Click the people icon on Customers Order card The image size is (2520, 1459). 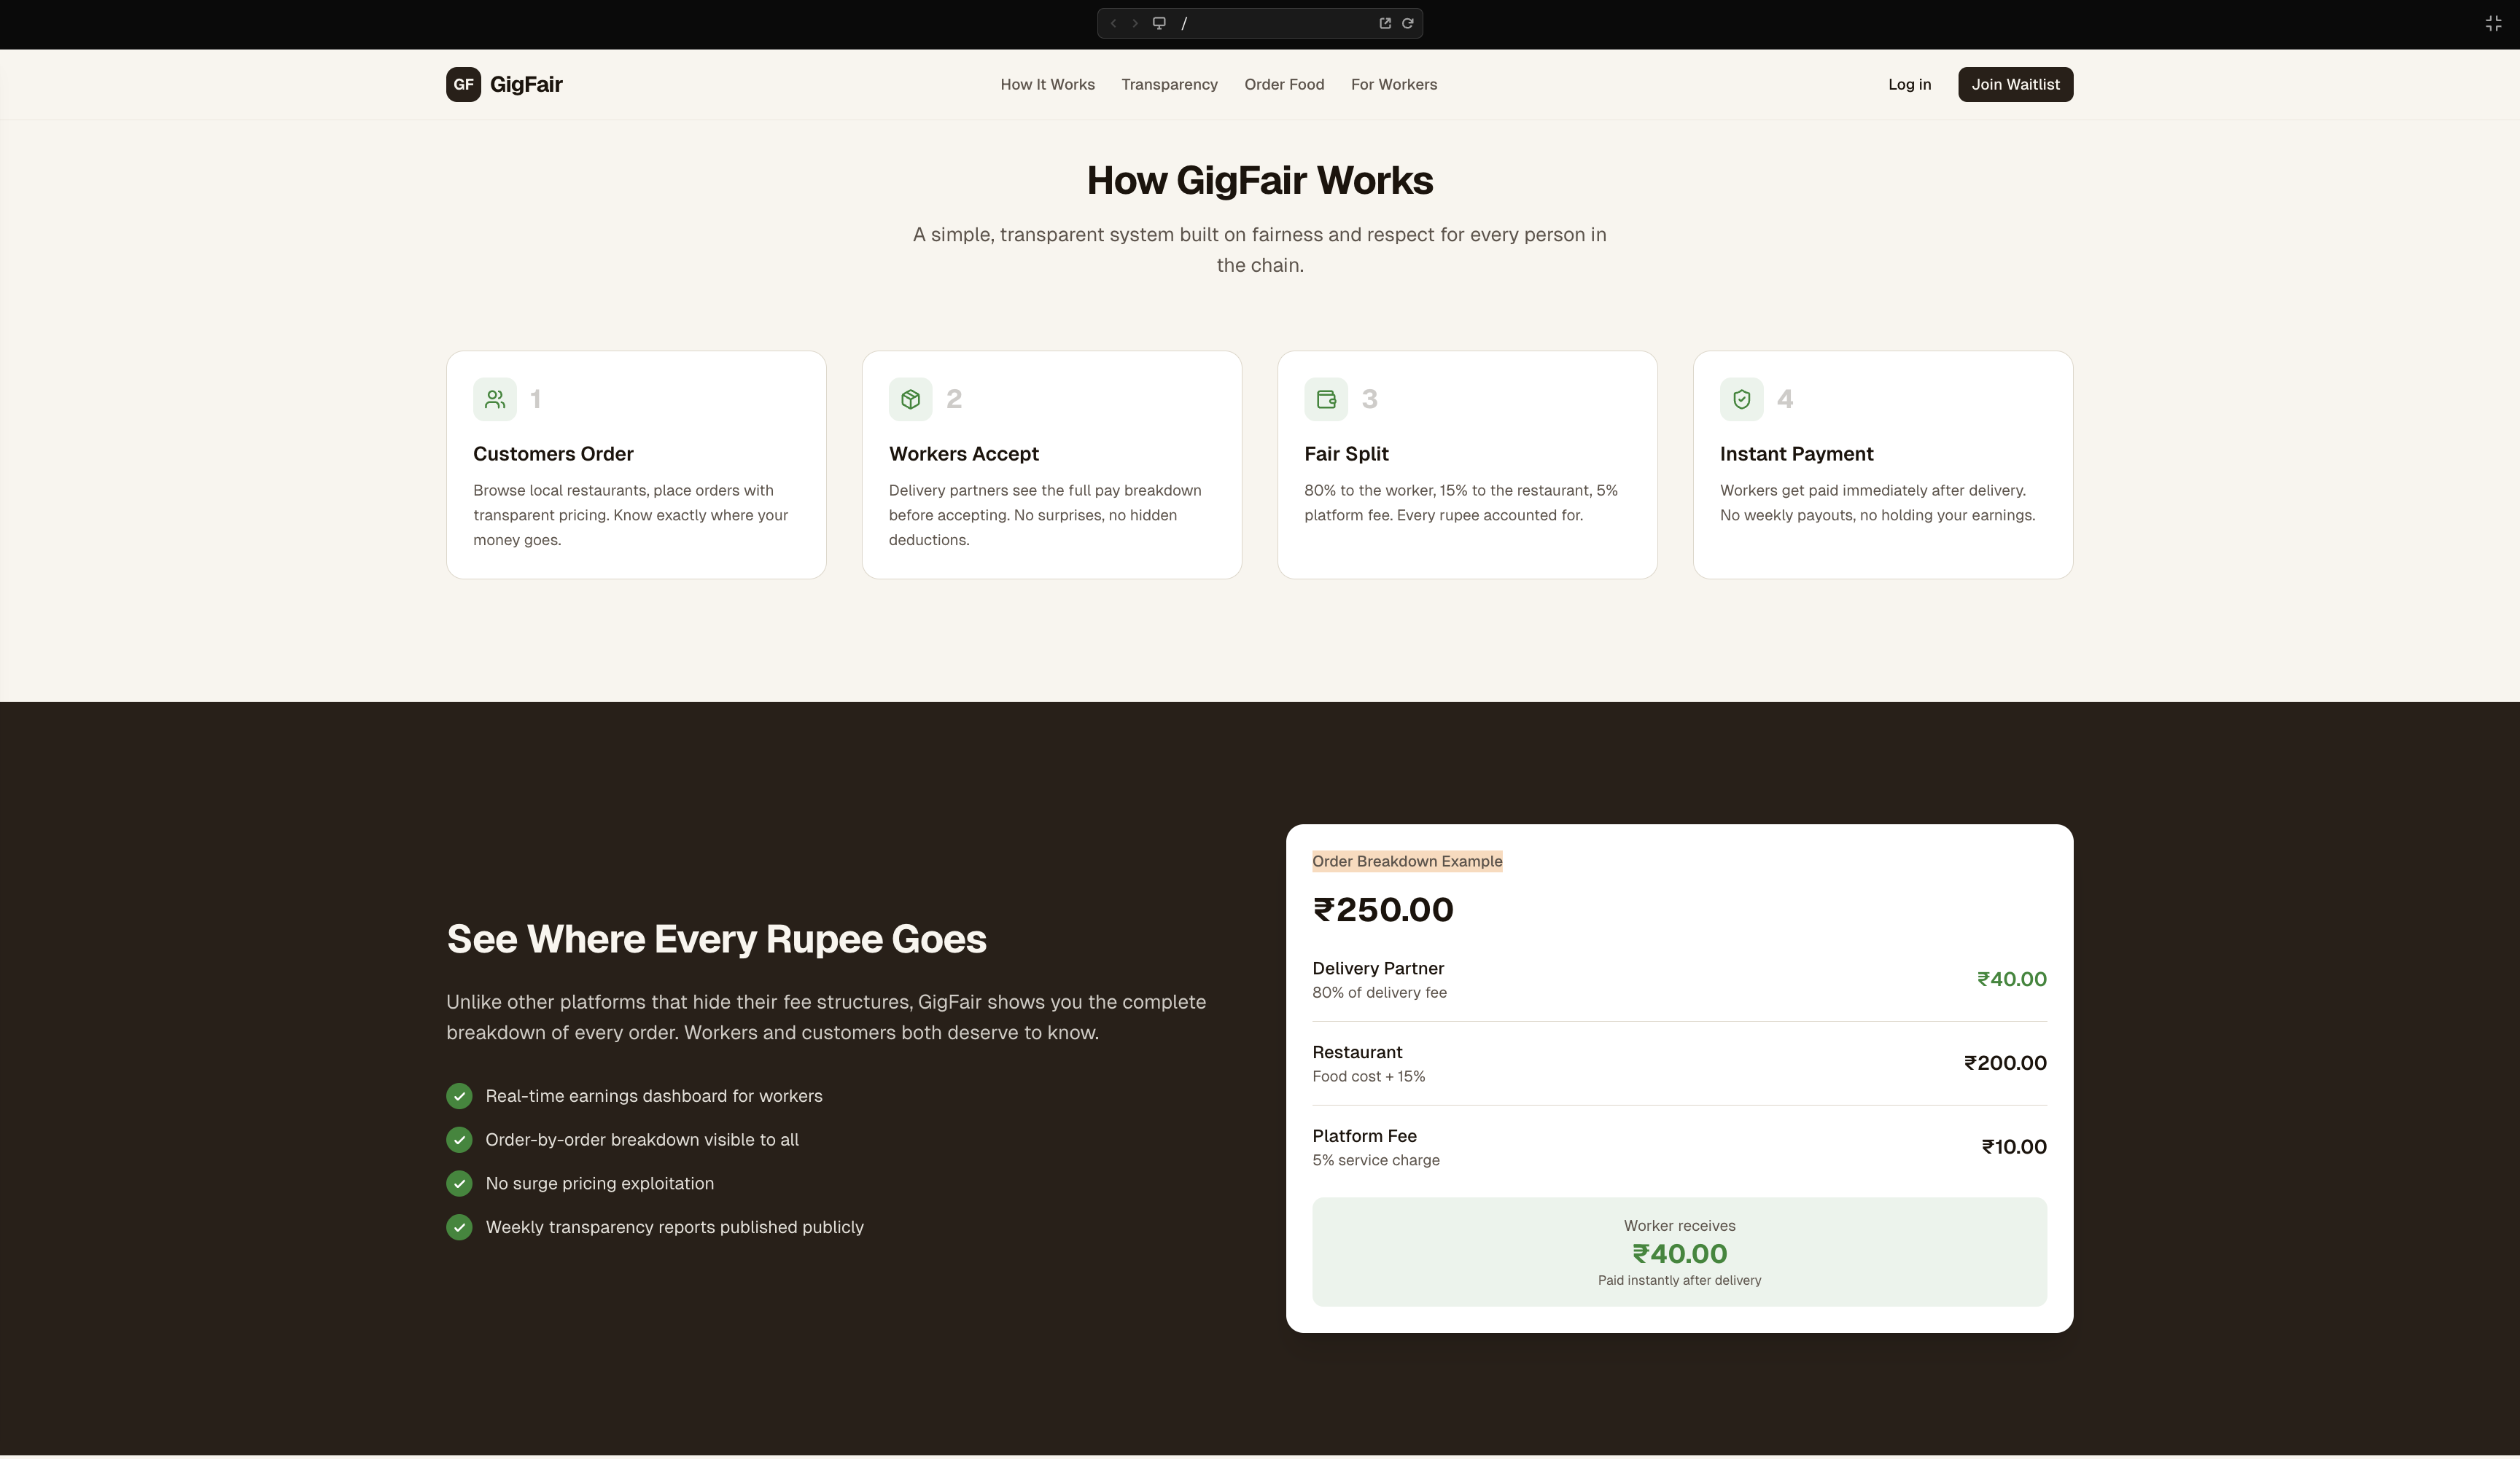(x=494, y=398)
